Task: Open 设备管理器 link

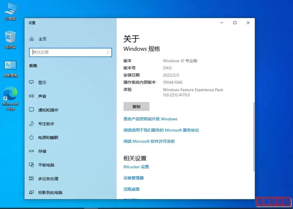Action: pos(134,178)
